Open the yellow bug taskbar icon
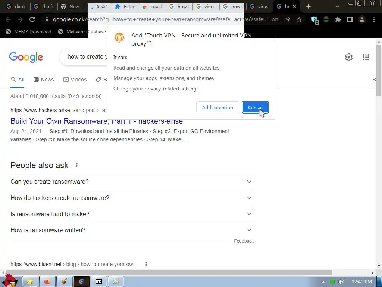 pos(30,282)
